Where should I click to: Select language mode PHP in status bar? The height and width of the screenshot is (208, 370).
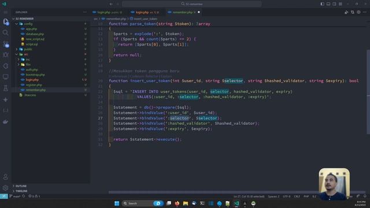[x=306, y=196]
